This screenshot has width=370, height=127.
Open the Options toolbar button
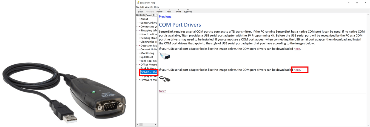click(188, 11)
